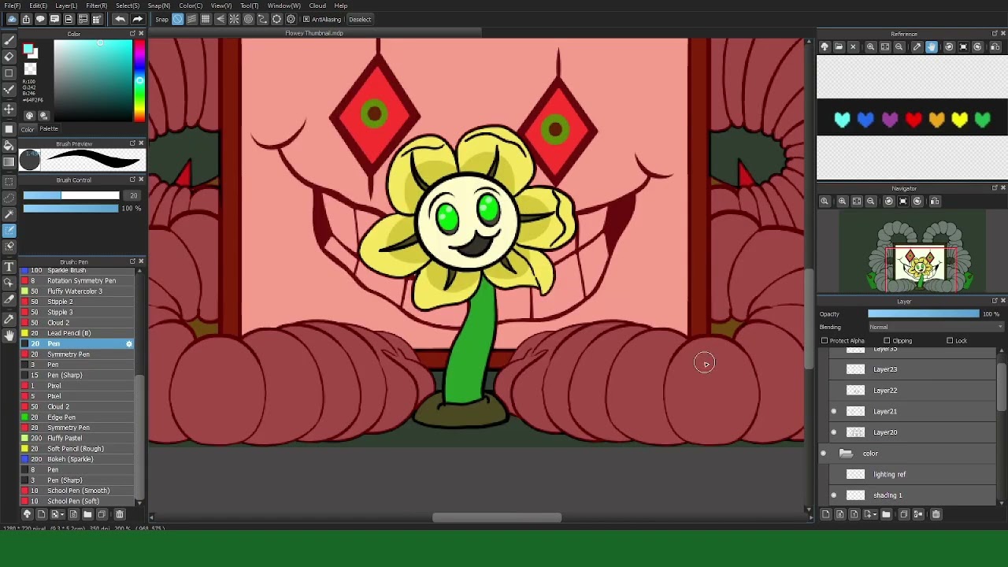Delete layer using trash icon

[936, 514]
